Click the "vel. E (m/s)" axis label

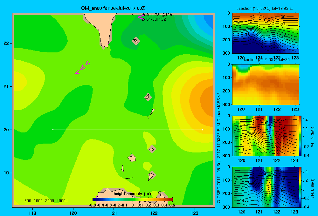pos(312,188)
